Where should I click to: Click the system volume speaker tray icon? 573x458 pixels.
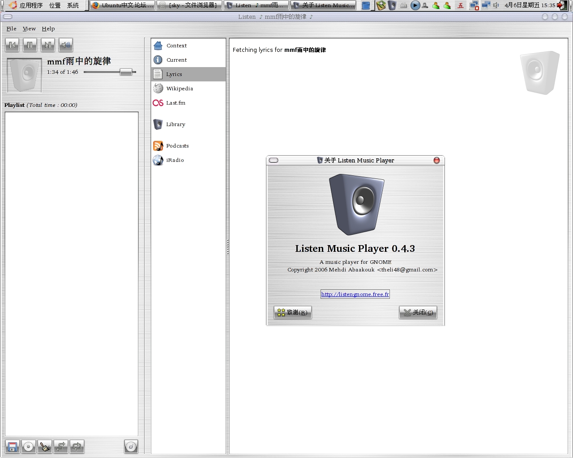[x=496, y=5]
